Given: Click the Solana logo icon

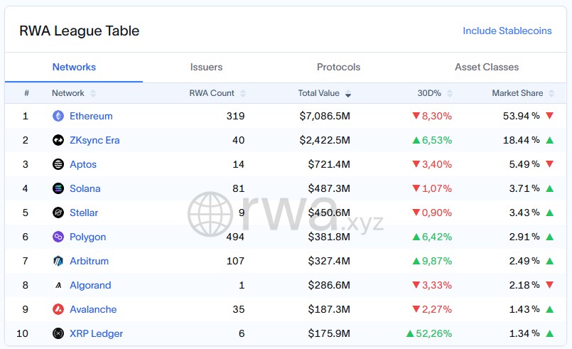Looking at the screenshot, I should click(58, 188).
